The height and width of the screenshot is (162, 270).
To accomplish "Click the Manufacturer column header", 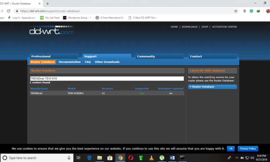I will tap(39, 89).
